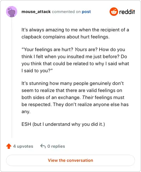Click the paragraph starting "It's always amazing"
Screen dimensions: 141x172
tap(75, 33)
